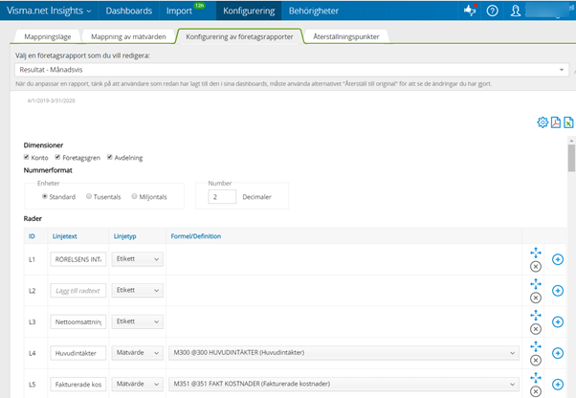Open Linjetyp dropdown for row L1

pos(138,259)
